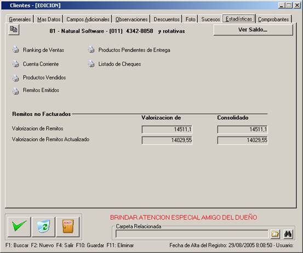Image resolution: width=303 pixels, height=253 pixels.
Task: Save the record with the green checkmark button
Action: [19, 227]
